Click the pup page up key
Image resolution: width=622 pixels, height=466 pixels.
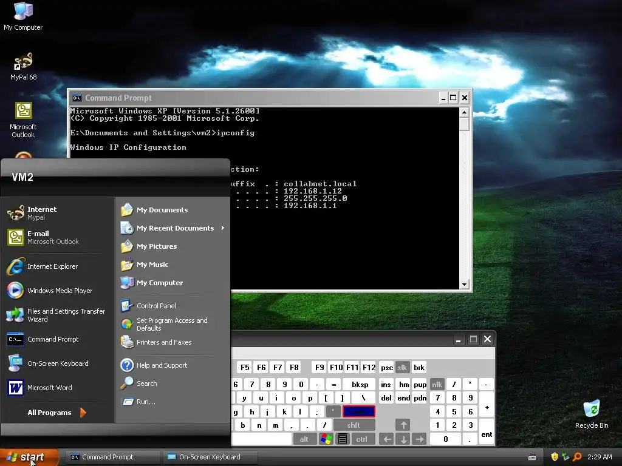[x=420, y=384]
